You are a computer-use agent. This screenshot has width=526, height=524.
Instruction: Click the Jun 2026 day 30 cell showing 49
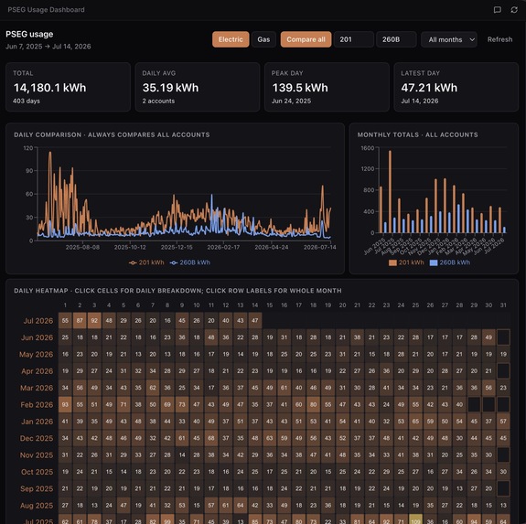488,337
